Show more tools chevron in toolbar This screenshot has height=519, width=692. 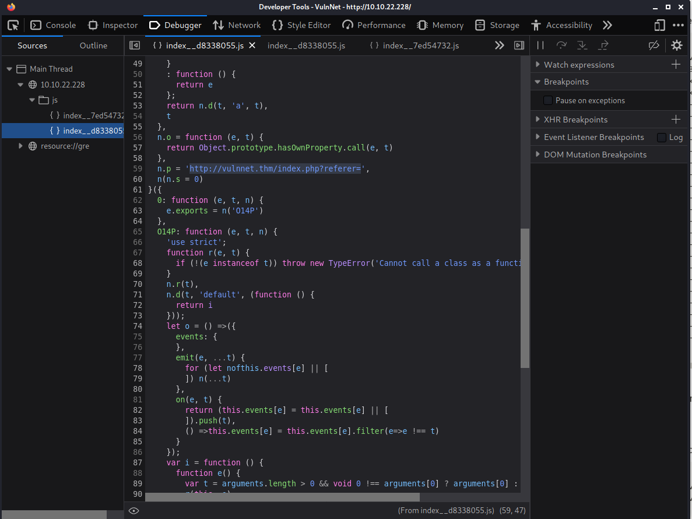click(607, 25)
